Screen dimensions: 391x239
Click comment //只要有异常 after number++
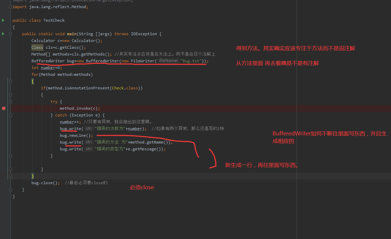pyautogui.click(x=118, y=122)
